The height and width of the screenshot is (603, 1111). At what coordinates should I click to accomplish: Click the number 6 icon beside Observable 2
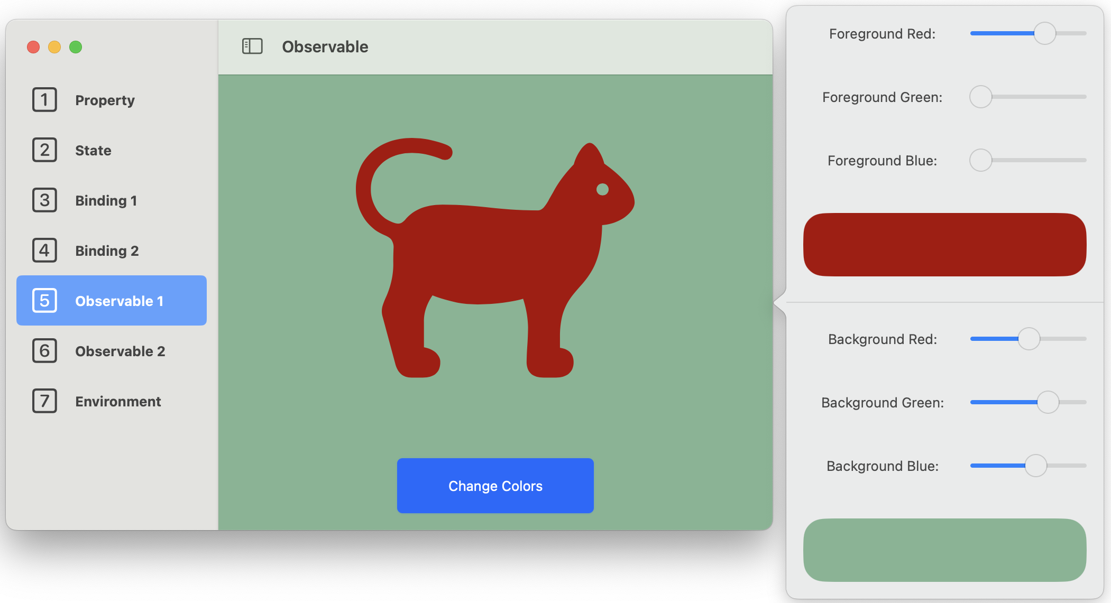(x=44, y=350)
